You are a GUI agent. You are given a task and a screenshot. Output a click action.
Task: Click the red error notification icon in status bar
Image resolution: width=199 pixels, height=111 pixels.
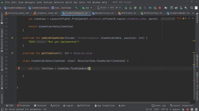tap(187, 109)
